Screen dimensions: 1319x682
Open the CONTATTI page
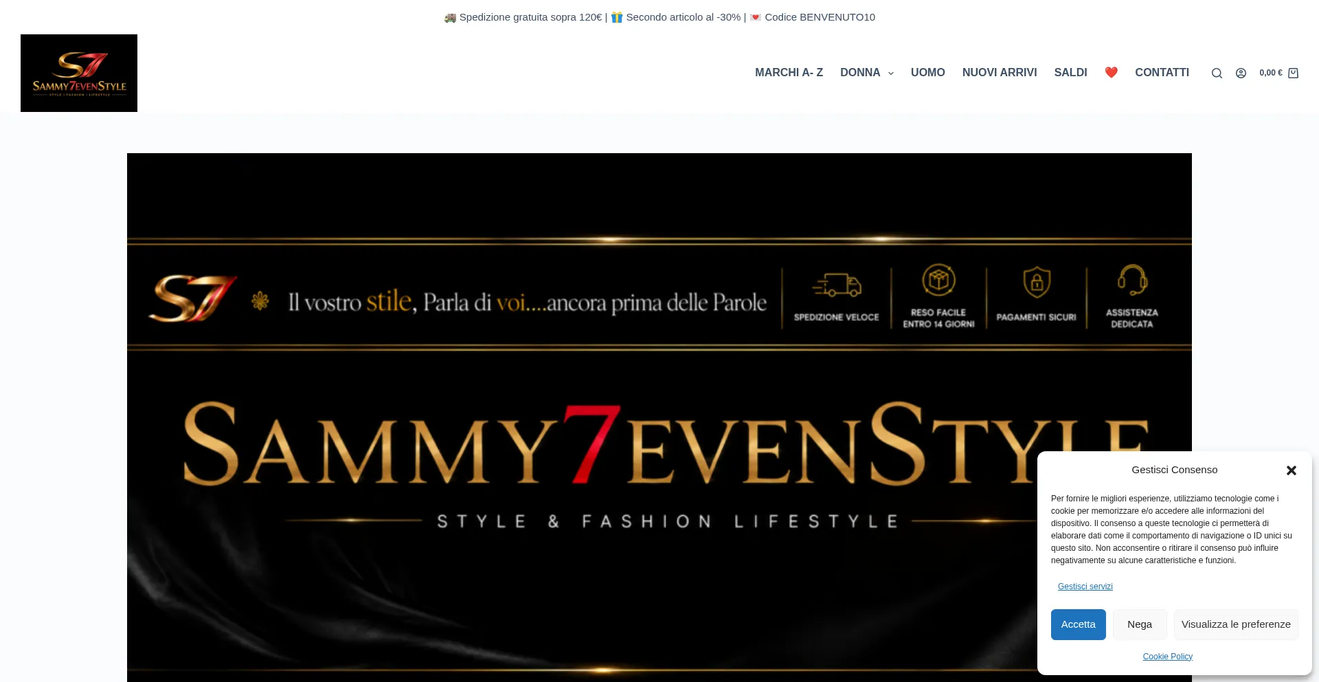pos(1162,73)
